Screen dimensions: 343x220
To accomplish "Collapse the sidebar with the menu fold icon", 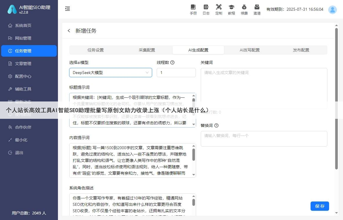I will 67,9.
